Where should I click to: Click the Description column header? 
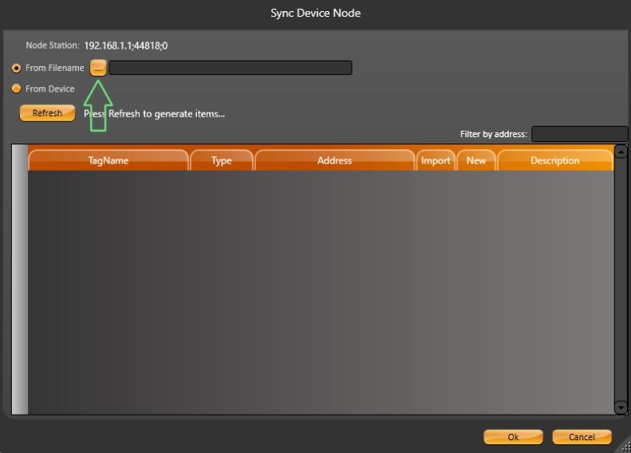pos(554,160)
